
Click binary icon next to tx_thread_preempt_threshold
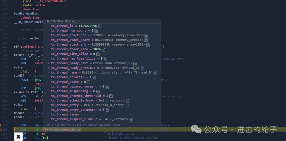(x=111, y=96)
